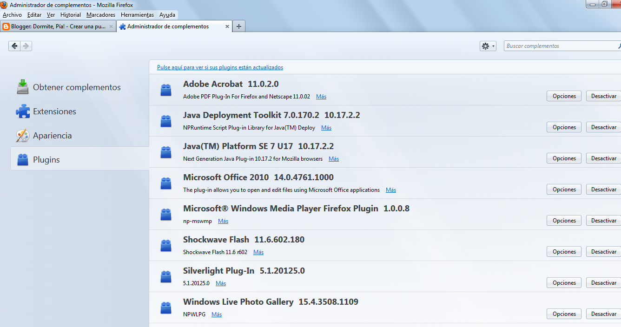Switch to the Blogger Dormite, Pía tab

coord(58,26)
